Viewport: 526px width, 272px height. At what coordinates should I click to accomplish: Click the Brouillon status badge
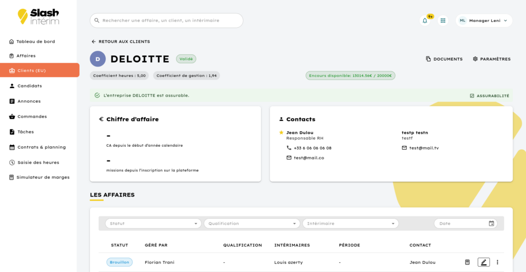(119, 262)
